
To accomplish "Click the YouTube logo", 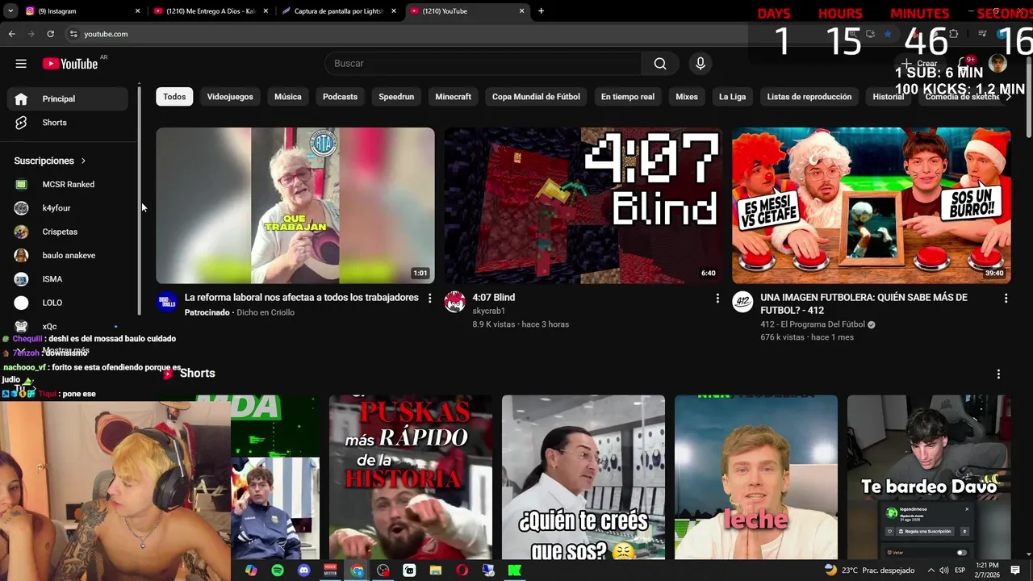I will coord(70,64).
